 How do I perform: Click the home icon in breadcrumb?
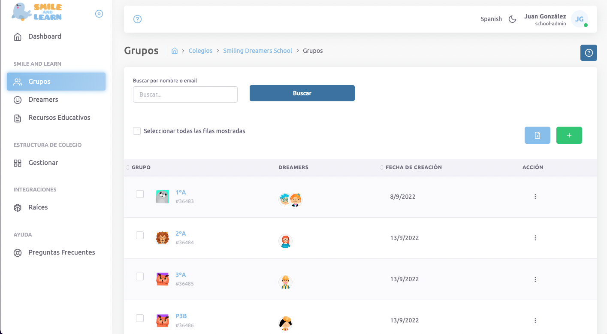(175, 51)
